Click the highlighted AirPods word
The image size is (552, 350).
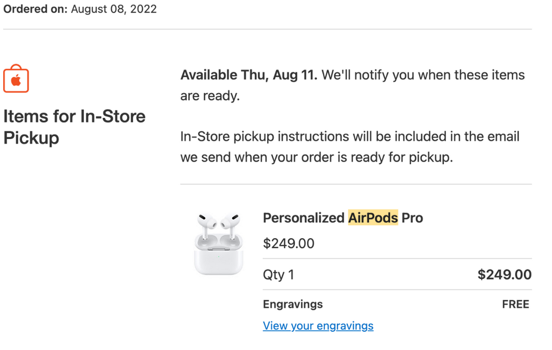[x=373, y=218]
